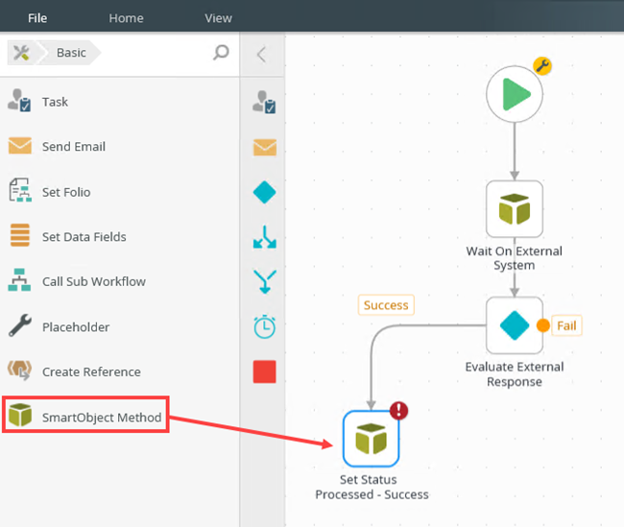Open the File menu

click(36, 17)
